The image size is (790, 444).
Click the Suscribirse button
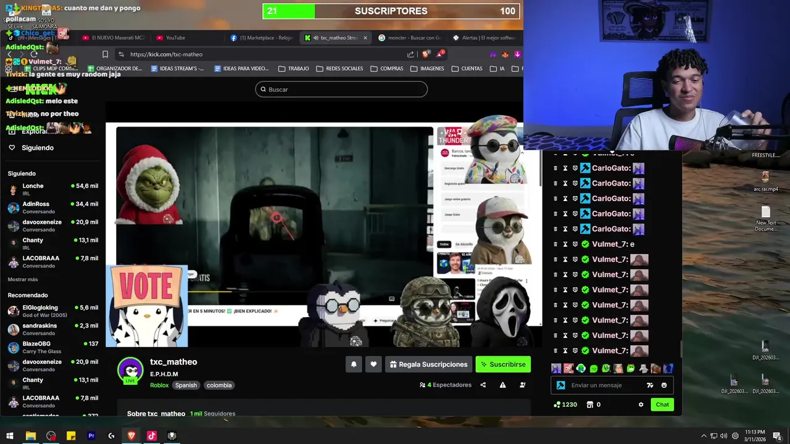(503, 364)
